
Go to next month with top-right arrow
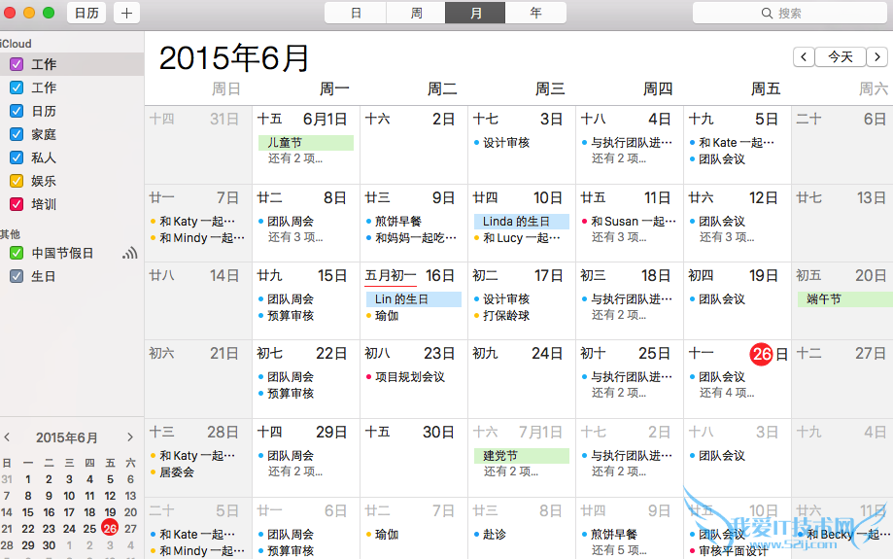pos(877,57)
